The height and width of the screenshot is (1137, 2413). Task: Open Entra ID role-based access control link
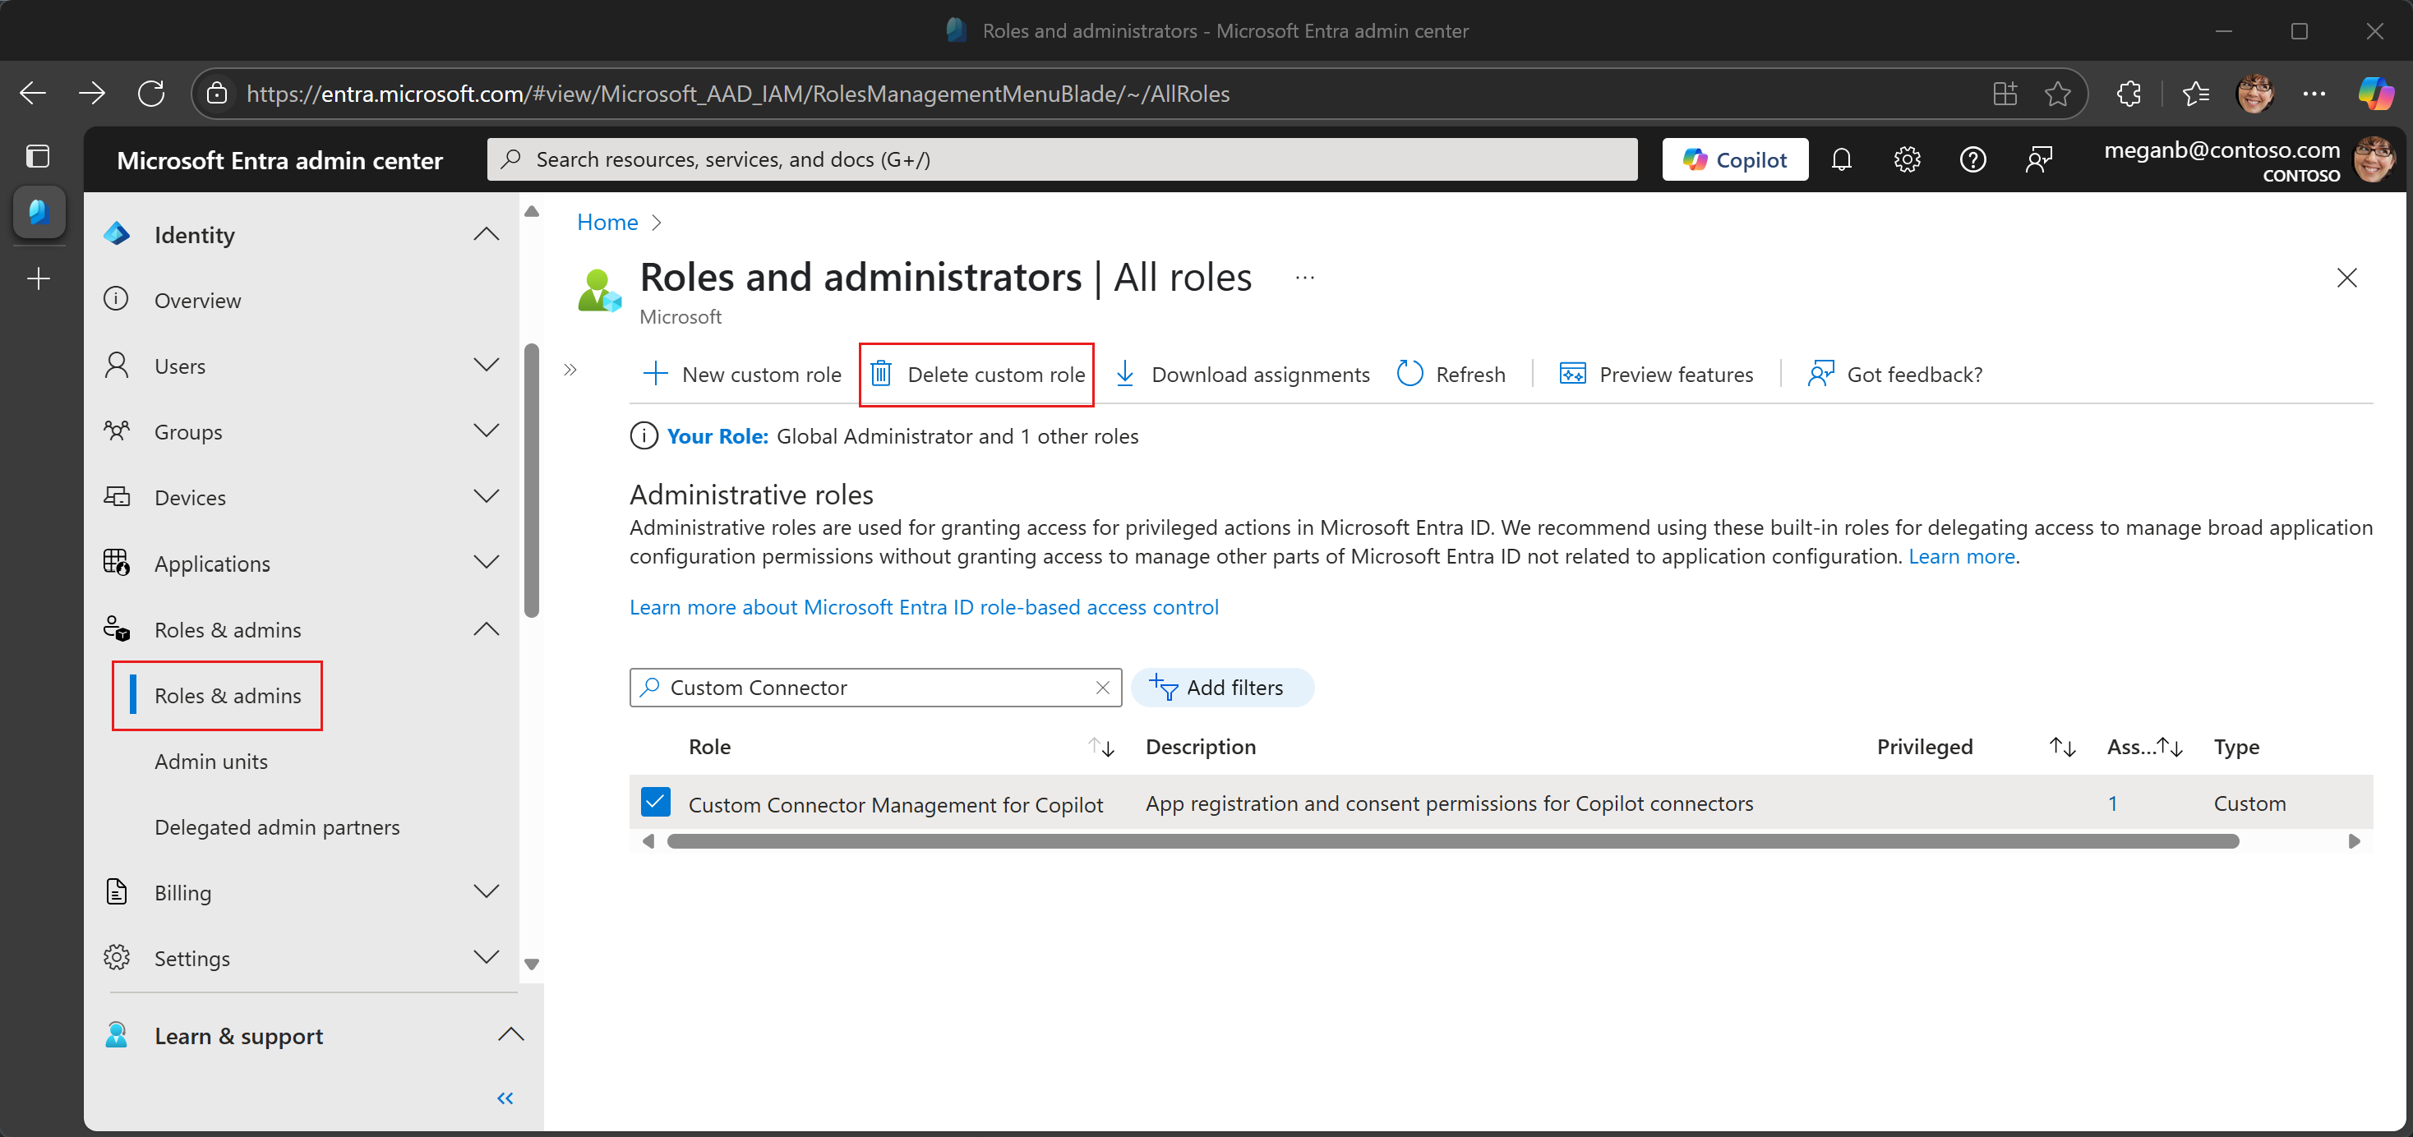click(924, 608)
